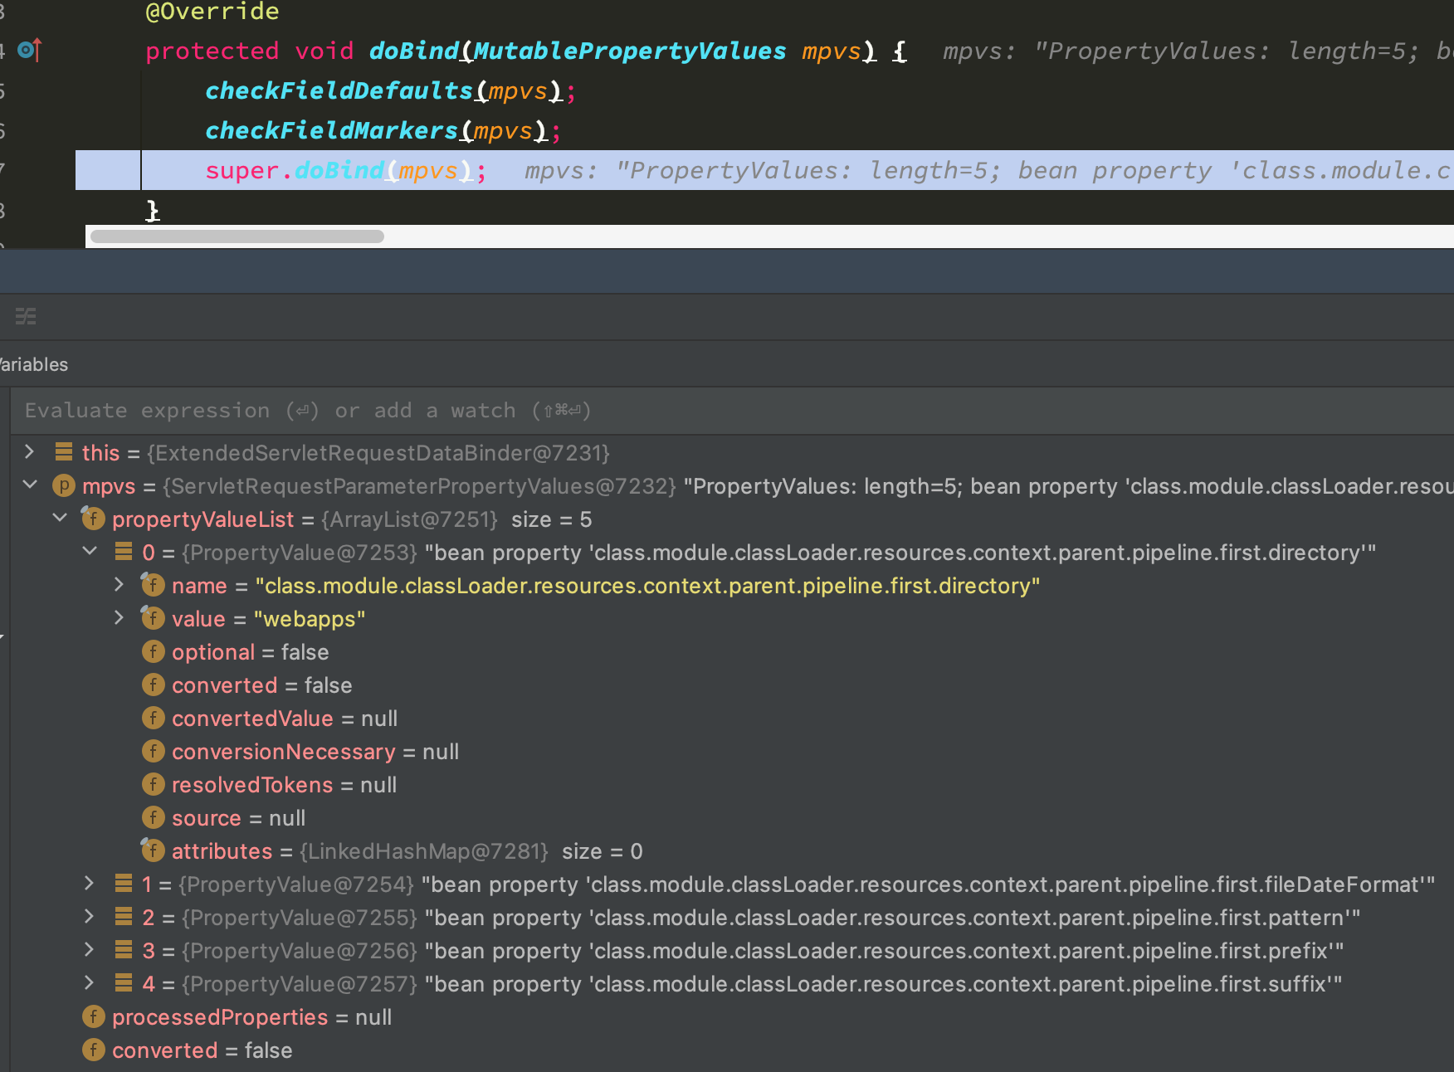Click field icon next to conversionNecessary
This screenshot has width=1454, height=1072.
click(153, 751)
